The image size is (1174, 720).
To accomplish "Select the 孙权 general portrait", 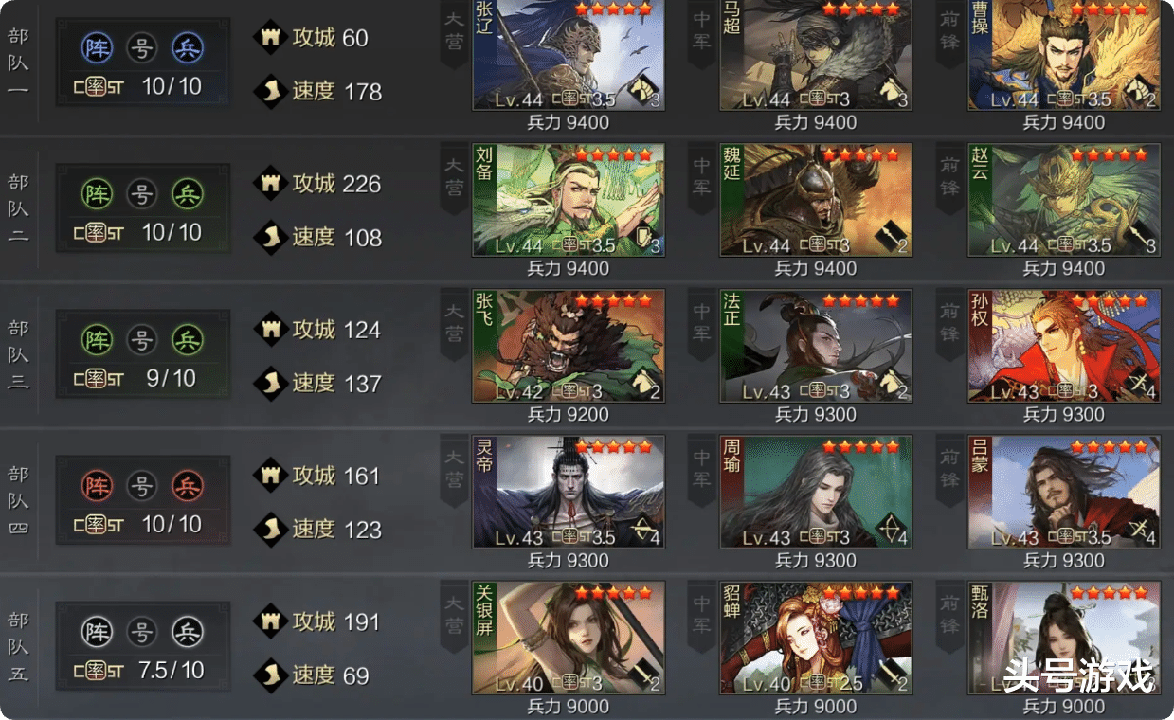I will tap(1064, 346).
